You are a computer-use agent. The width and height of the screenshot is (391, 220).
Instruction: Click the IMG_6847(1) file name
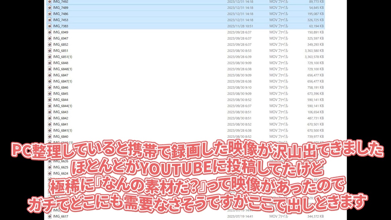click(x=63, y=81)
